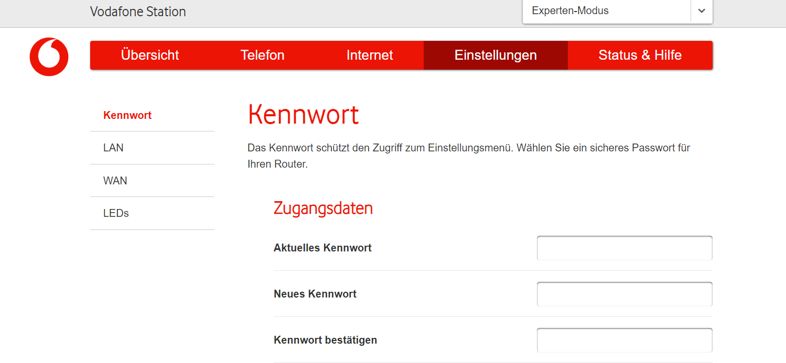Select the Einstellungen tab
Viewport: 786px width, 363px height.
(x=496, y=55)
